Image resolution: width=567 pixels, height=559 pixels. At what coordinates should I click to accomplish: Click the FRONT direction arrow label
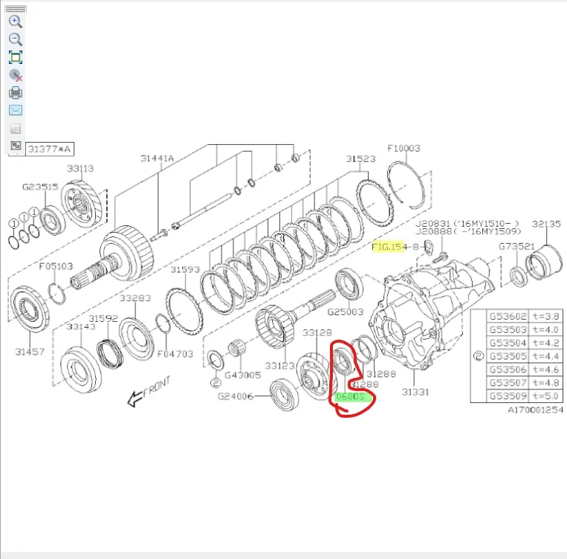pos(149,392)
